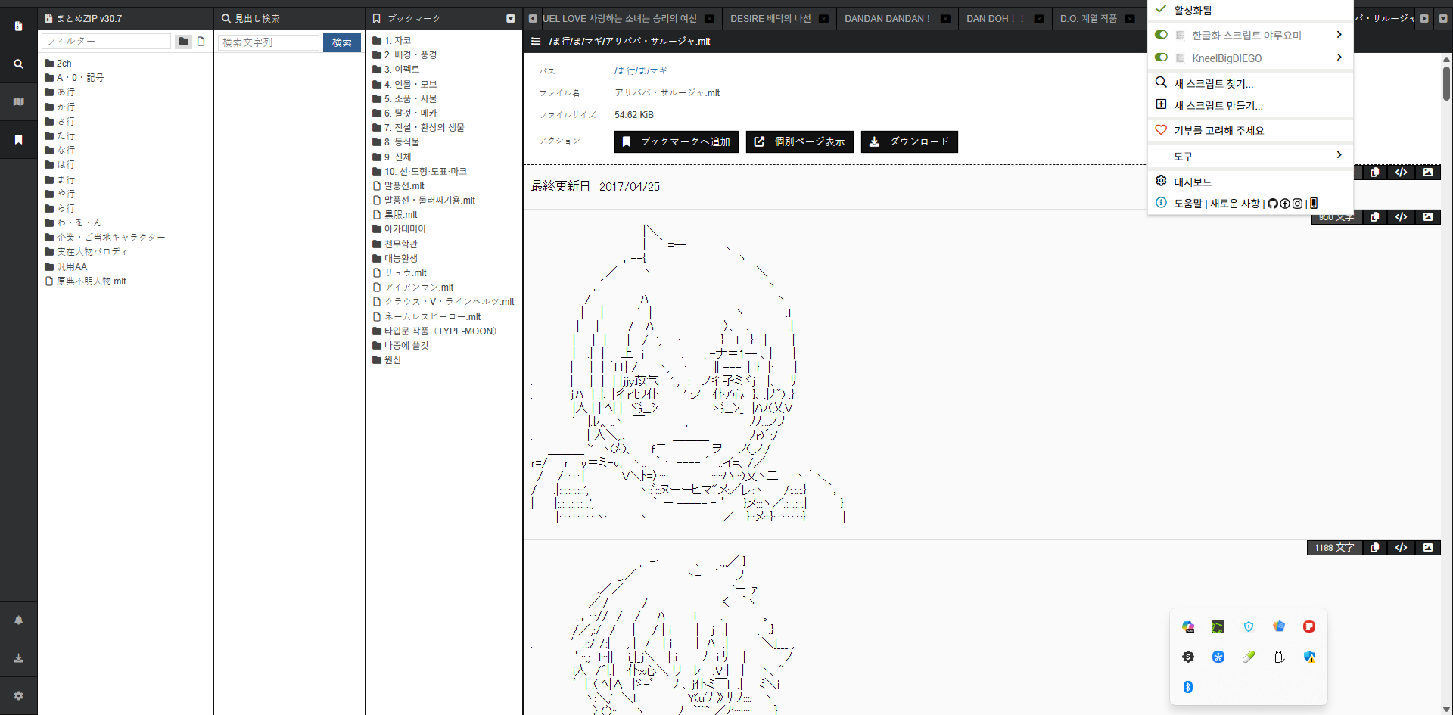Click the list icon beside the file path
This screenshot has width=1453, height=715.
point(536,42)
